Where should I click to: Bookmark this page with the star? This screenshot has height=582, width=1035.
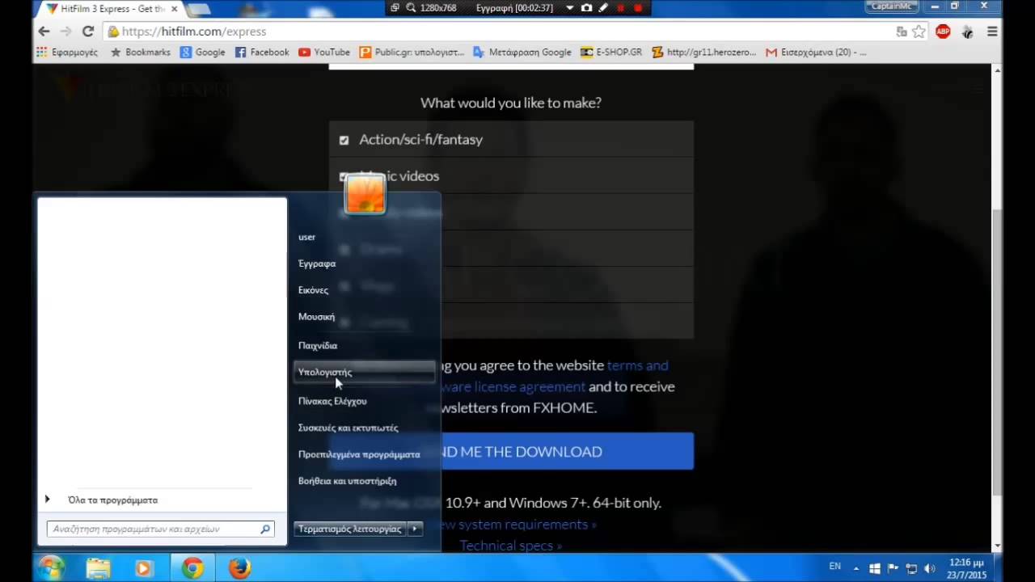919,32
